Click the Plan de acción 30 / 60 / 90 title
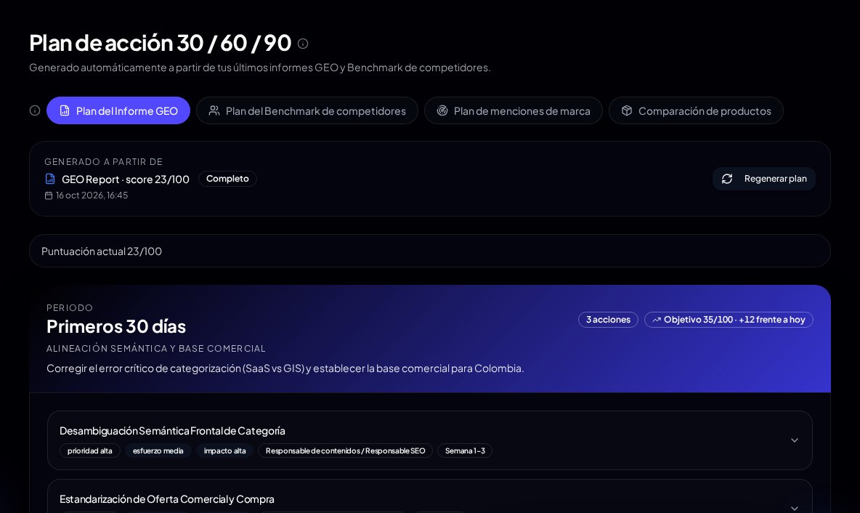 (x=160, y=43)
